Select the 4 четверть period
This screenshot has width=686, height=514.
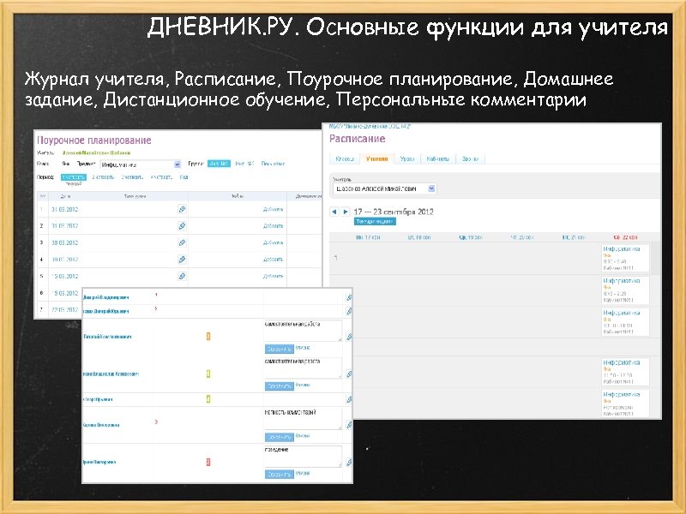161,177
